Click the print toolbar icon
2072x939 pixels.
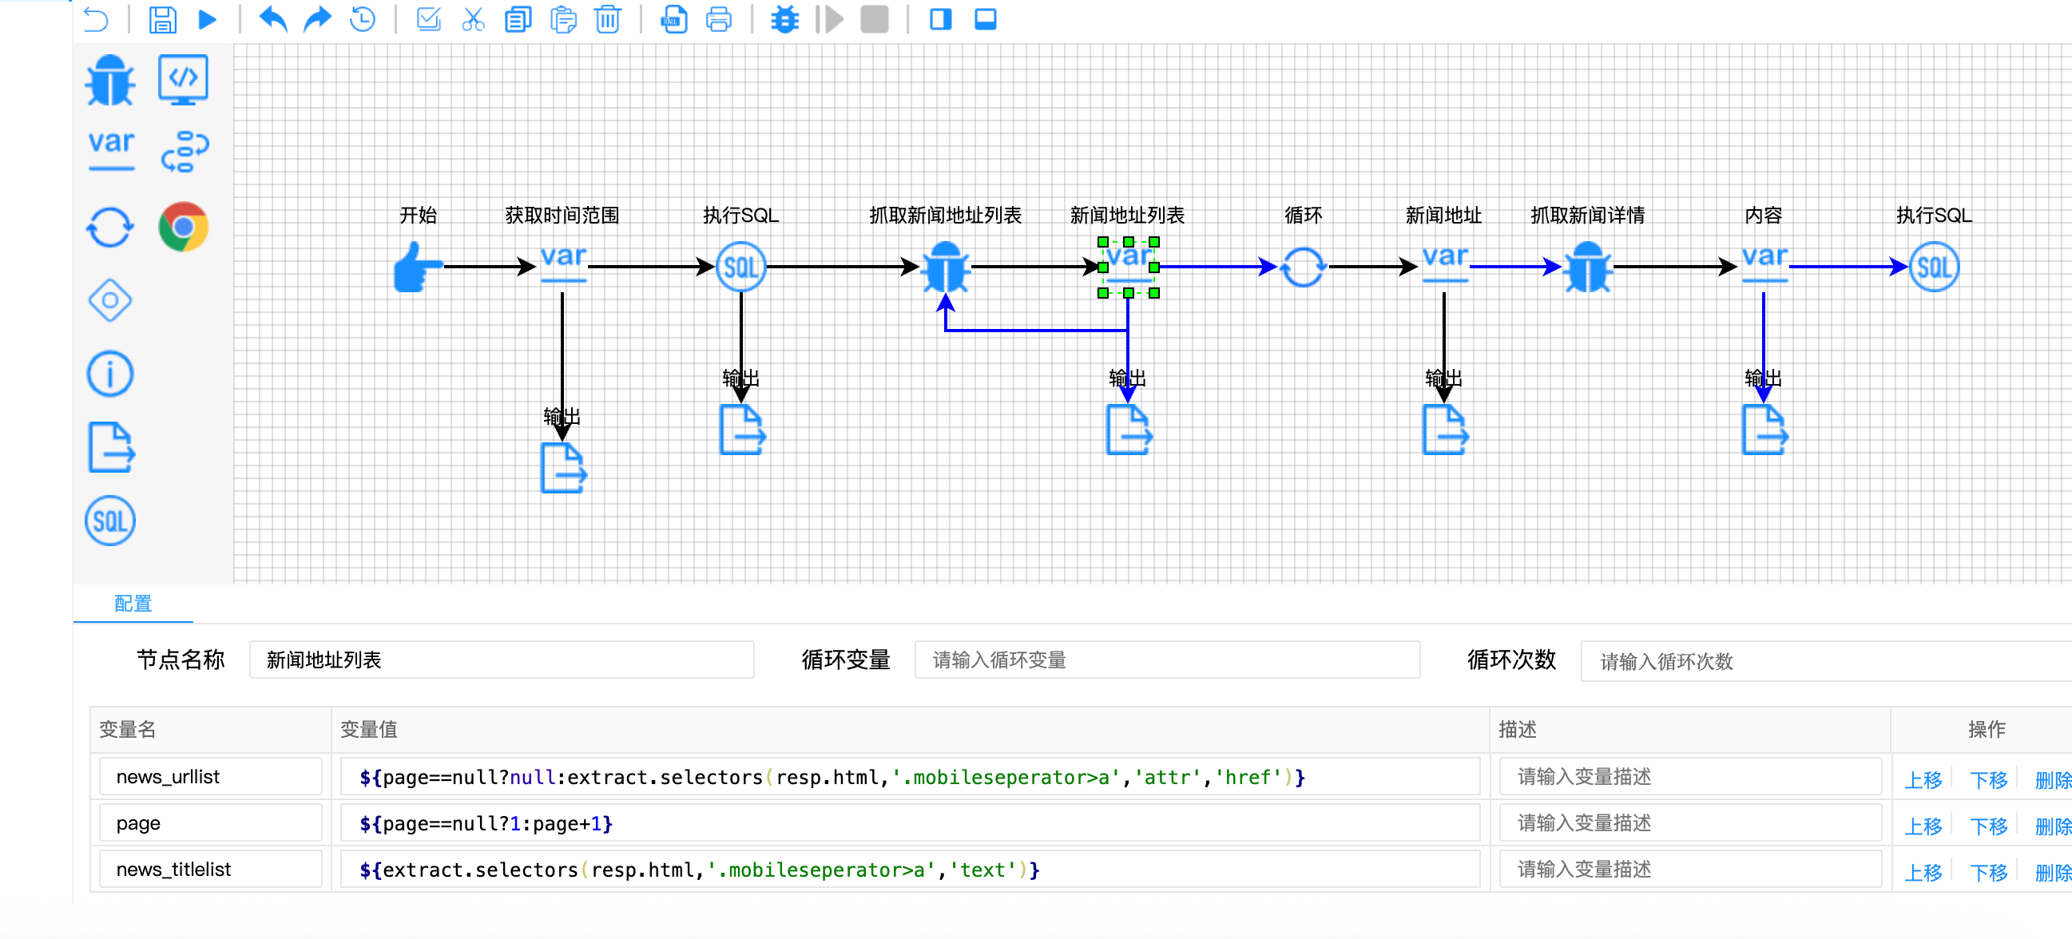[x=718, y=19]
